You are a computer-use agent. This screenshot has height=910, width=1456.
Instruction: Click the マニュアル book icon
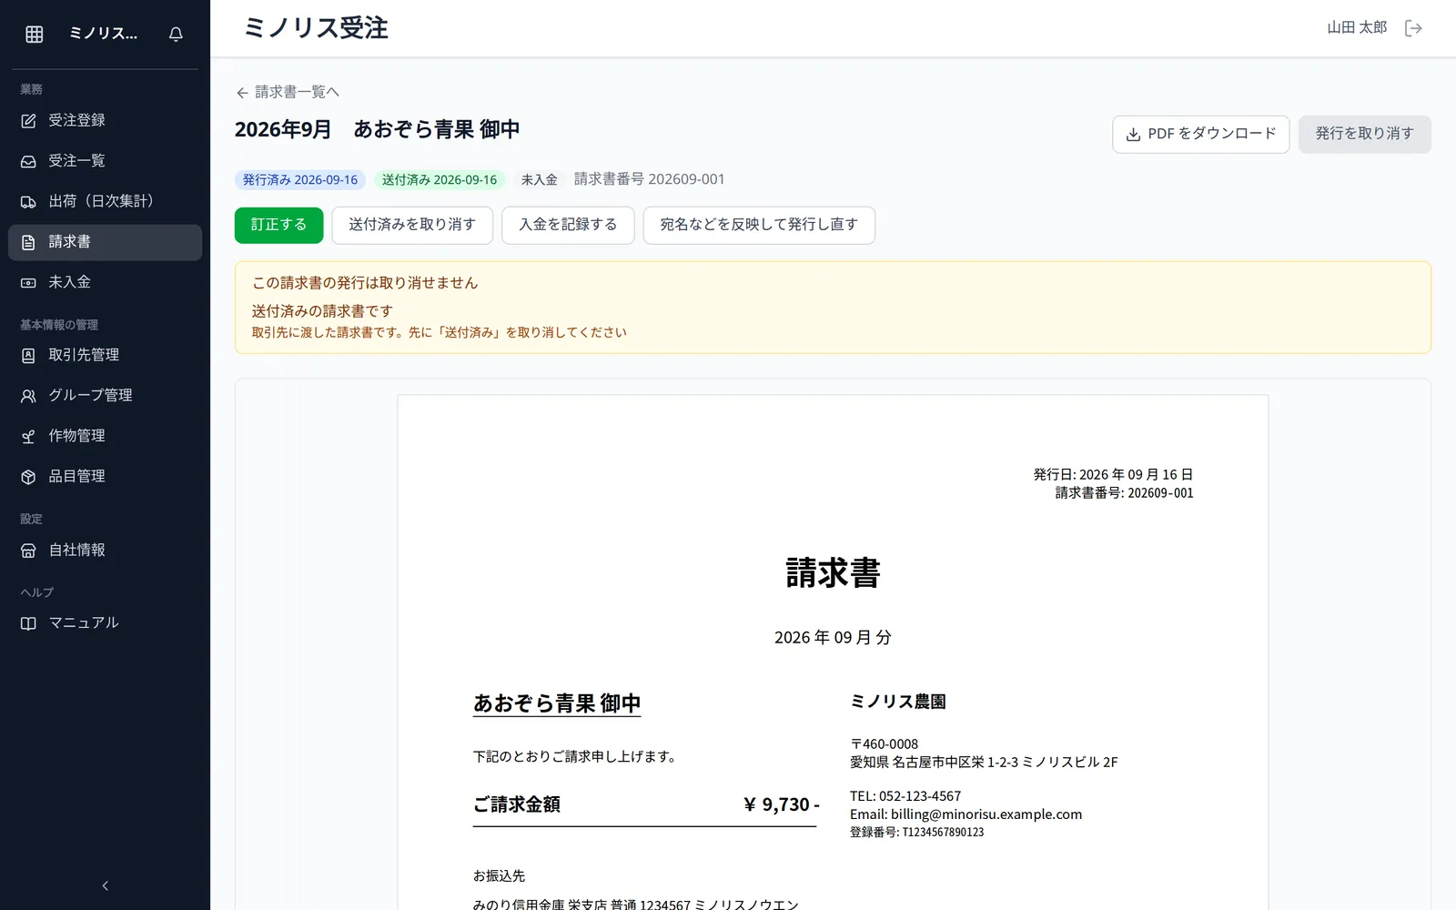(28, 623)
